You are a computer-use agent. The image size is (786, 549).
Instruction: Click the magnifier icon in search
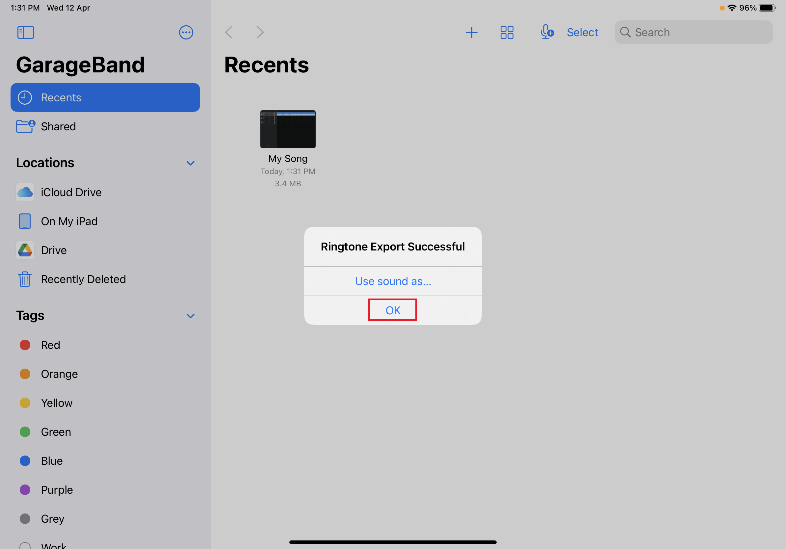[x=625, y=32]
